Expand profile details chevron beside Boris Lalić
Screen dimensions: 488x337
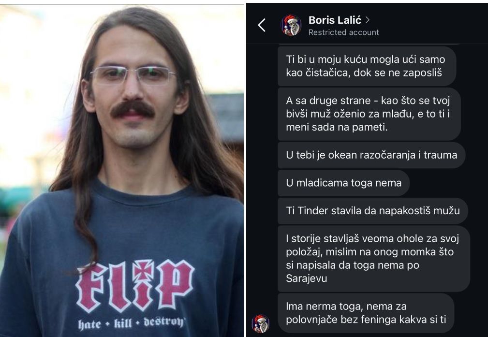coord(368,20)
